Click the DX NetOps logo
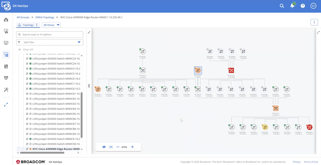Screen dimensions: 321x165 point(6,6)
